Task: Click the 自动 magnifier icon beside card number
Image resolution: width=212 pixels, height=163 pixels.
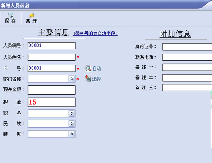Action: click(x=88, y=68)
